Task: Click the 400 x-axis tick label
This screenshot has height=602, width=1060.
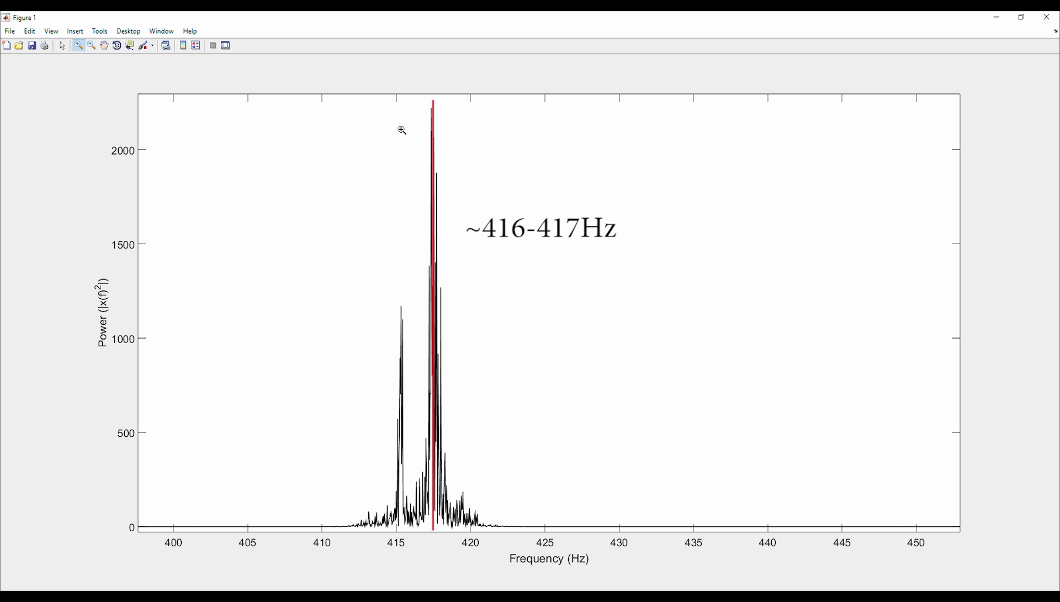Action: (x=173, y=543)
